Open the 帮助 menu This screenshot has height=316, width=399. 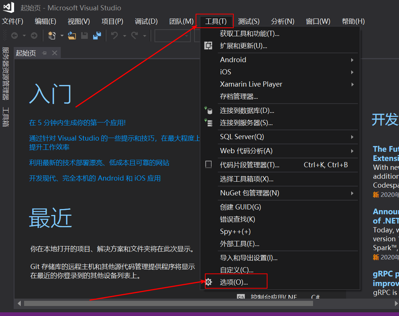tap(353, 21)
